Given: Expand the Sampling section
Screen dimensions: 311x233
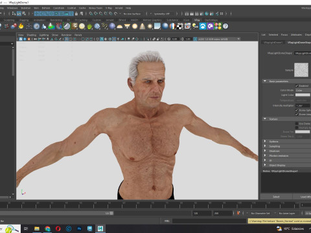Looking at the screenshot, I should (x=265, y=146).
